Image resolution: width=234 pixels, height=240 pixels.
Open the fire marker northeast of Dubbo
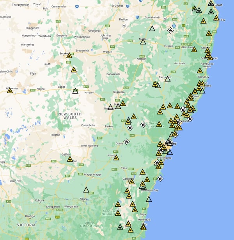point(123,103)
